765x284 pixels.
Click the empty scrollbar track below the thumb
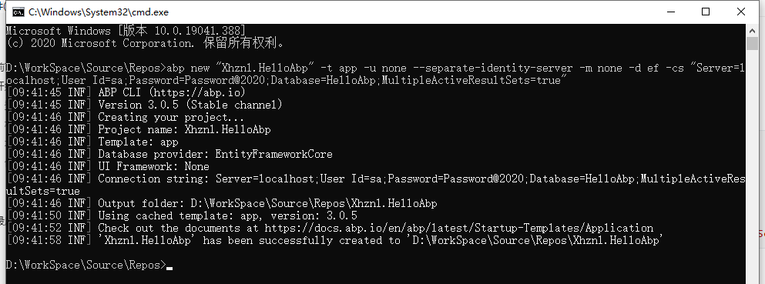pyautogui.click(x=752, y=165)
